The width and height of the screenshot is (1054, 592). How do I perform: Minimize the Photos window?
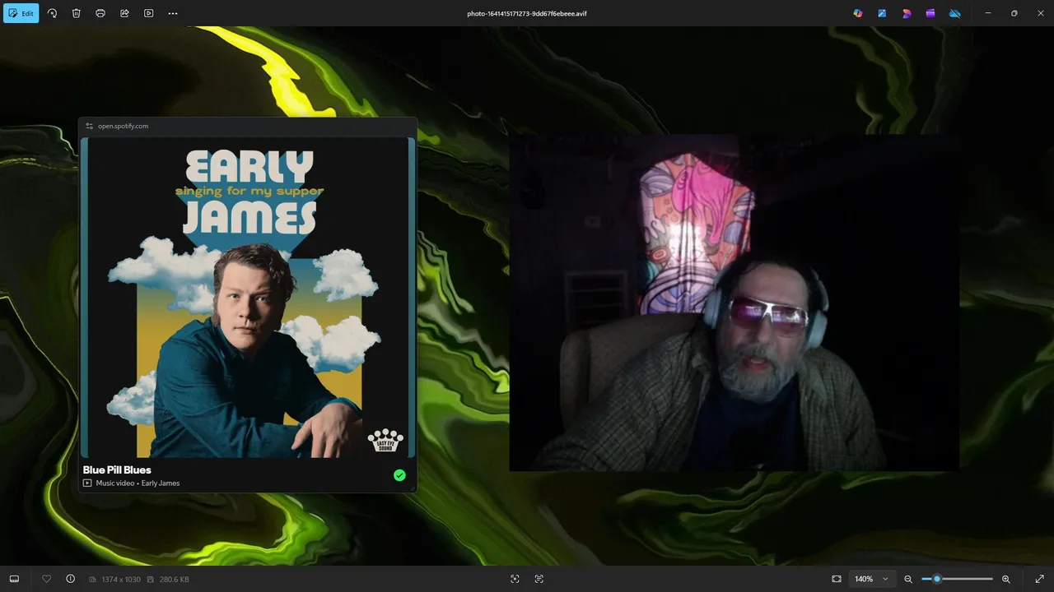pos(988,13)
